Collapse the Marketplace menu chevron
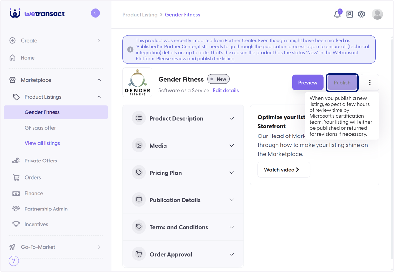This screenshot has height=272, width=394. [x=99, y=80]
